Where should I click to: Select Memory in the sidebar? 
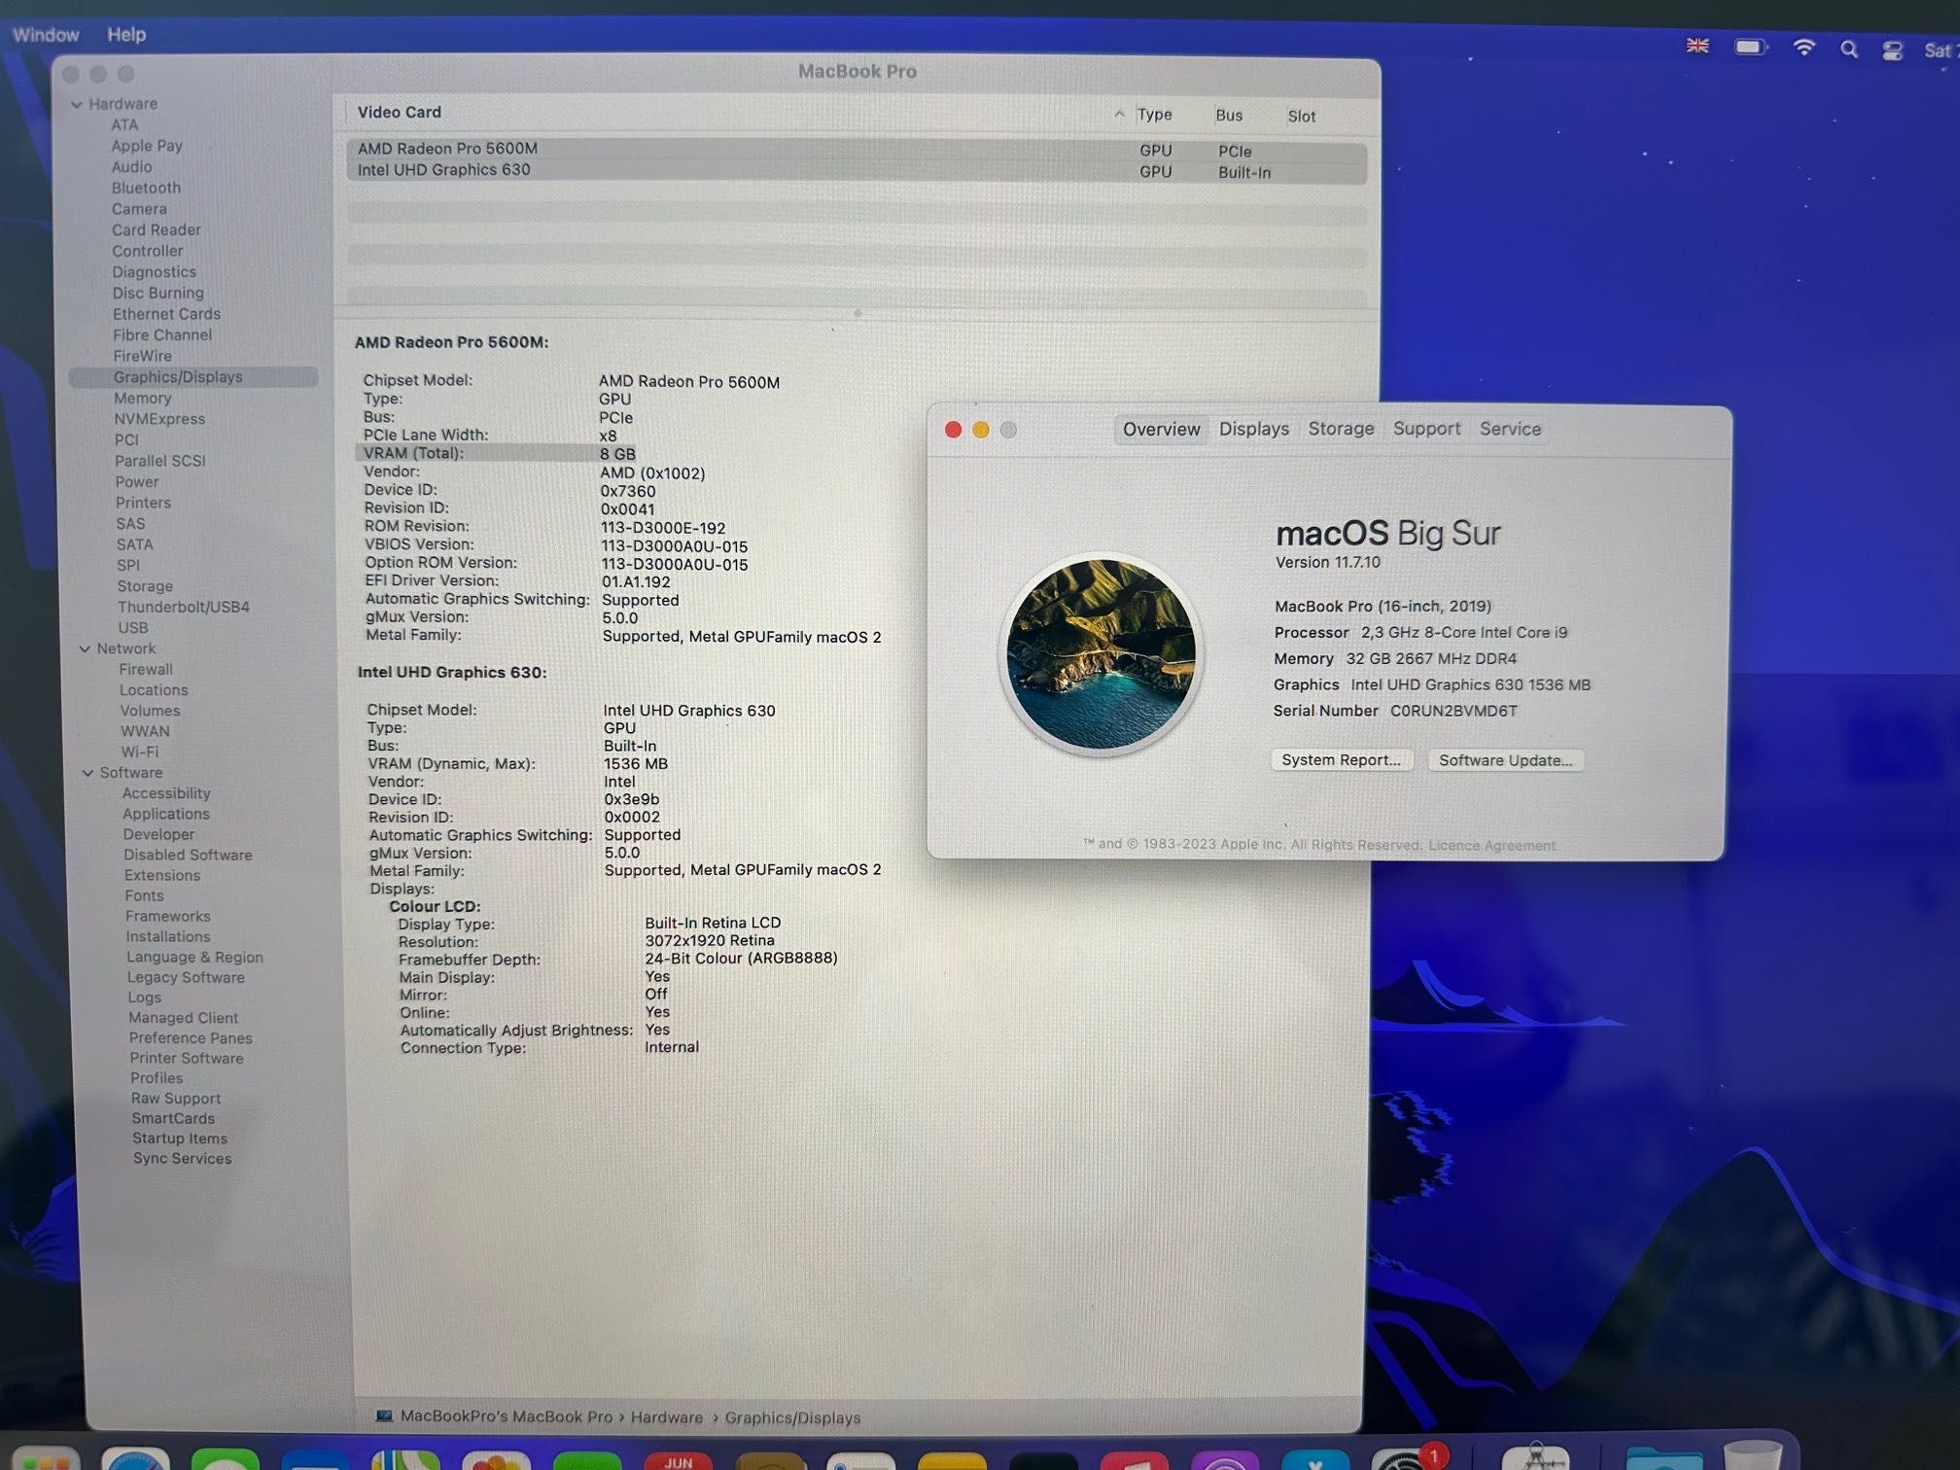[x=142, y=399]
